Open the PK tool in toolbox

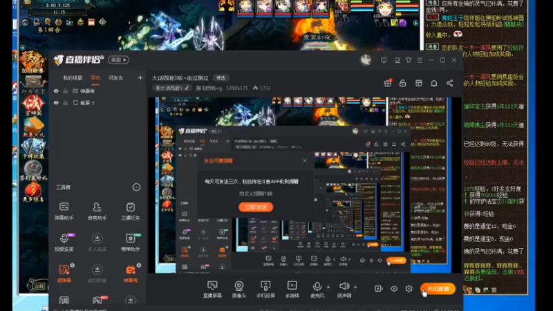coord(97,300)
